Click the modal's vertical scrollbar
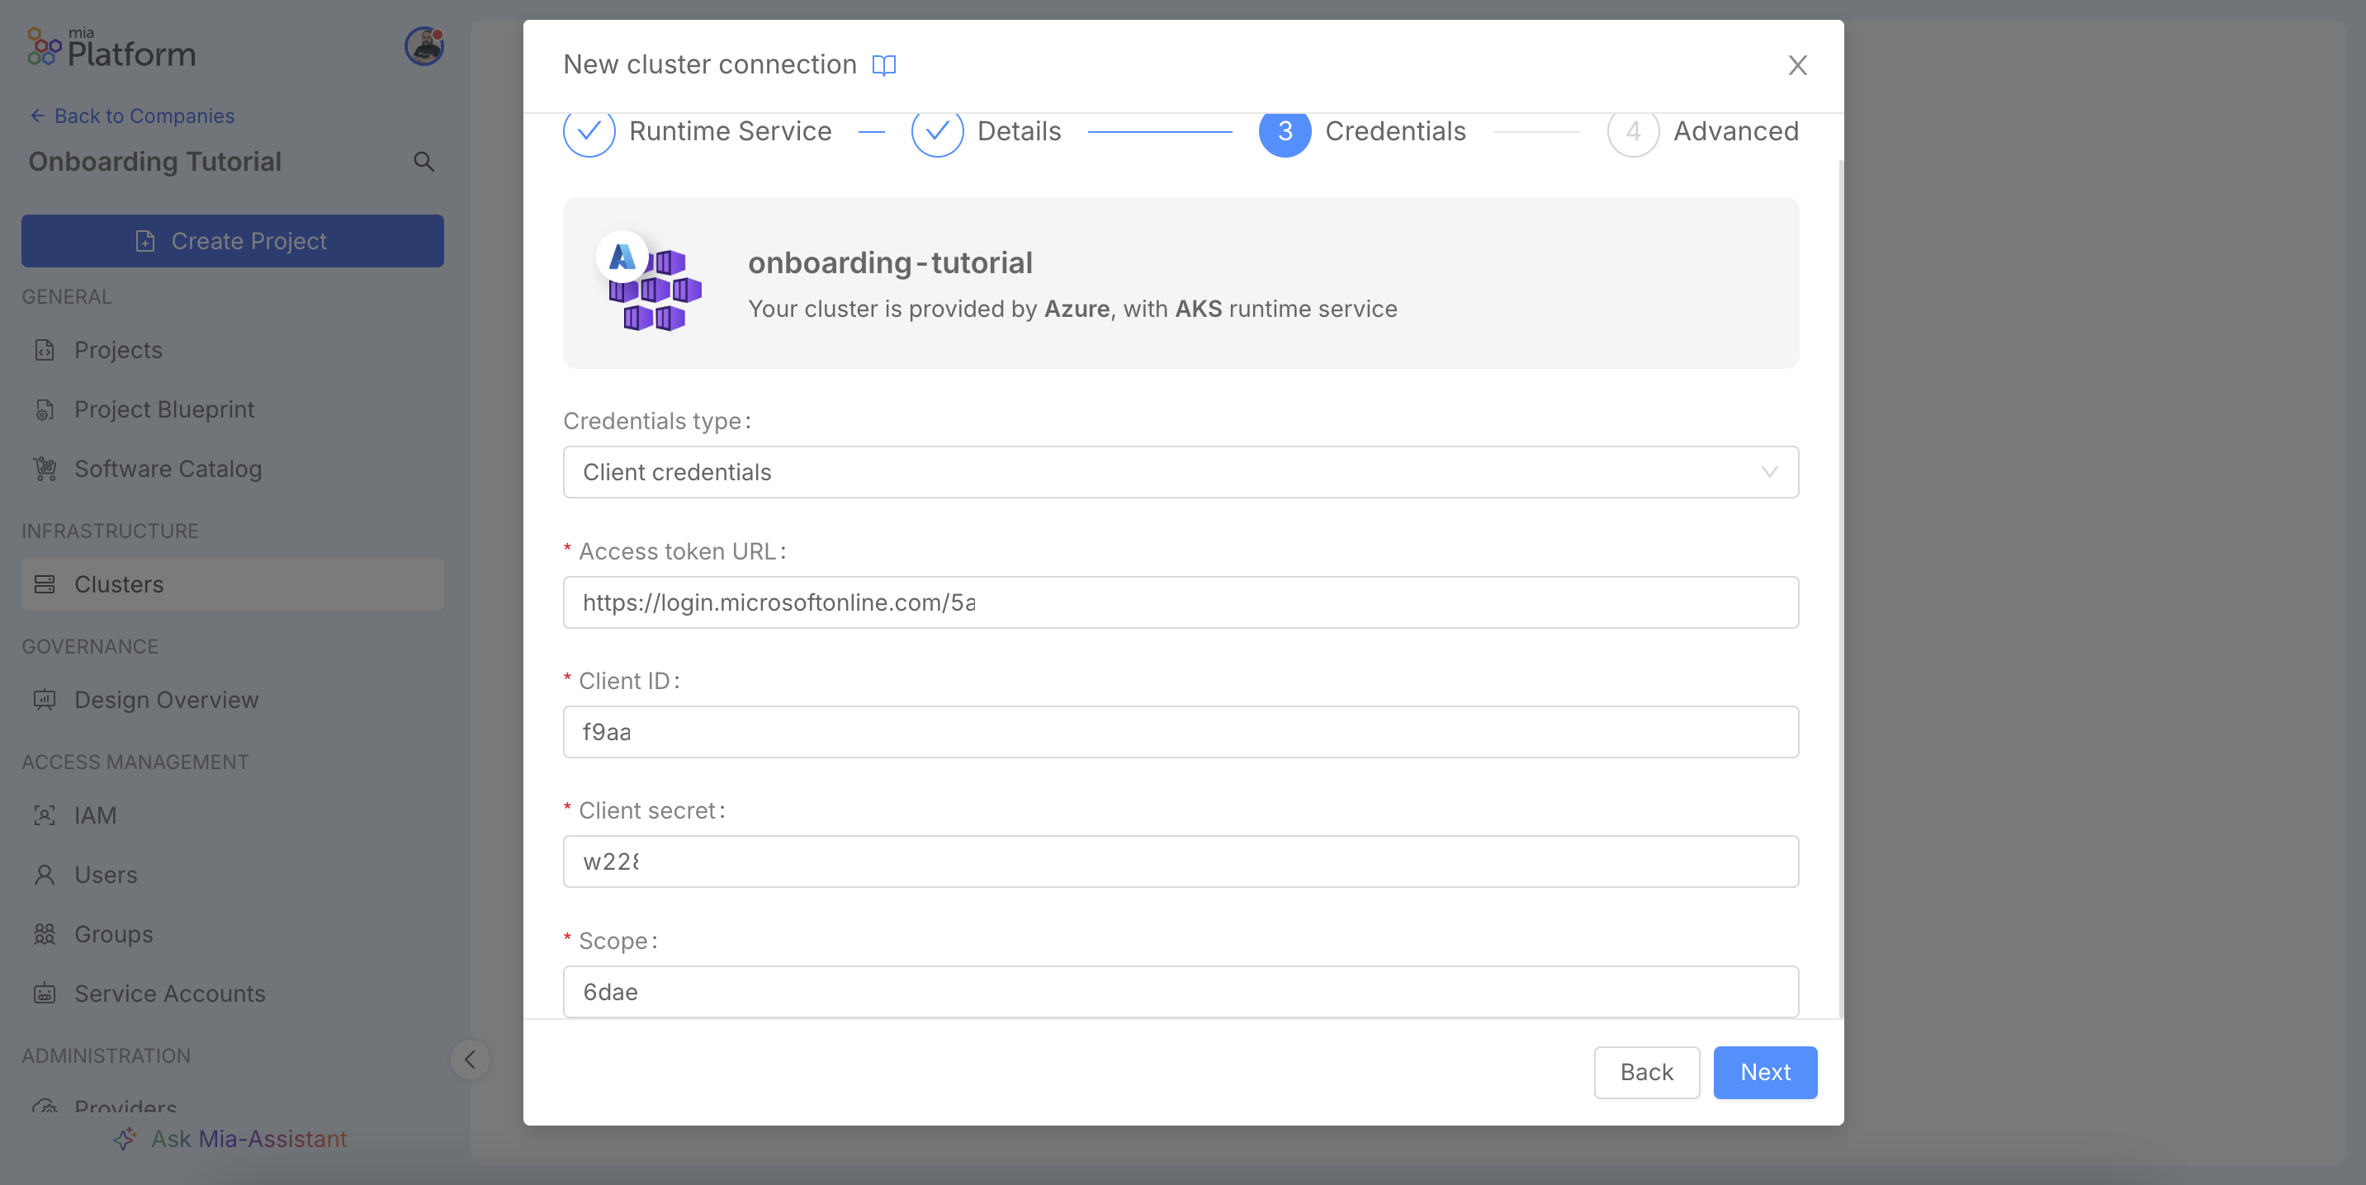 click(1841, 588)
